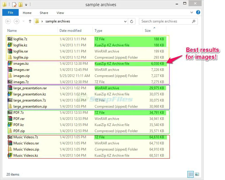Click the zip folder icon beside PDF.zip

(x=10, y=131)
